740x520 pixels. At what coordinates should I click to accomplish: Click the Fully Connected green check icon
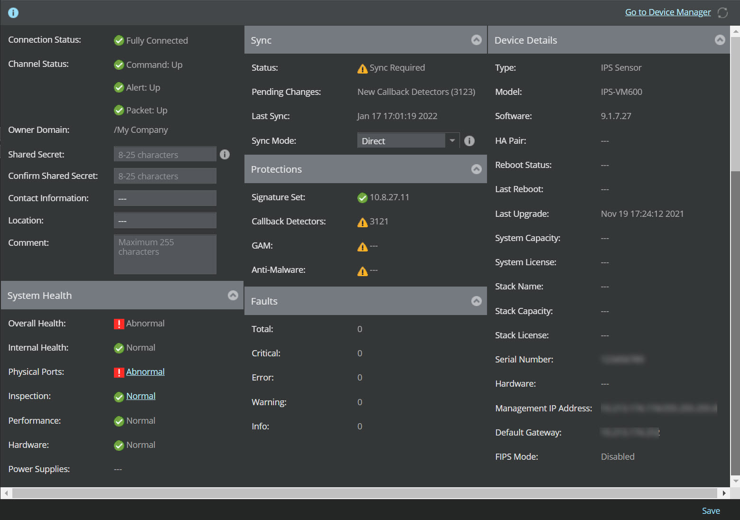click(119, 41)
